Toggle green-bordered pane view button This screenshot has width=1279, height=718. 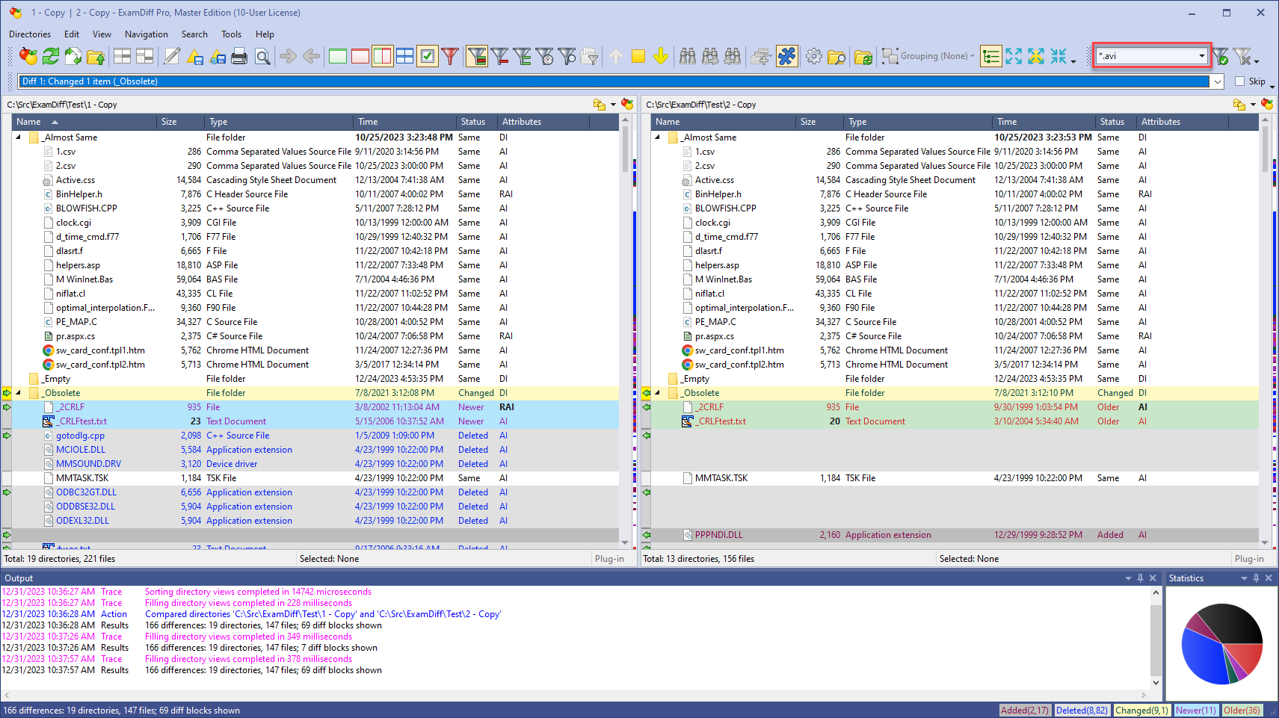tap(338, 56)
